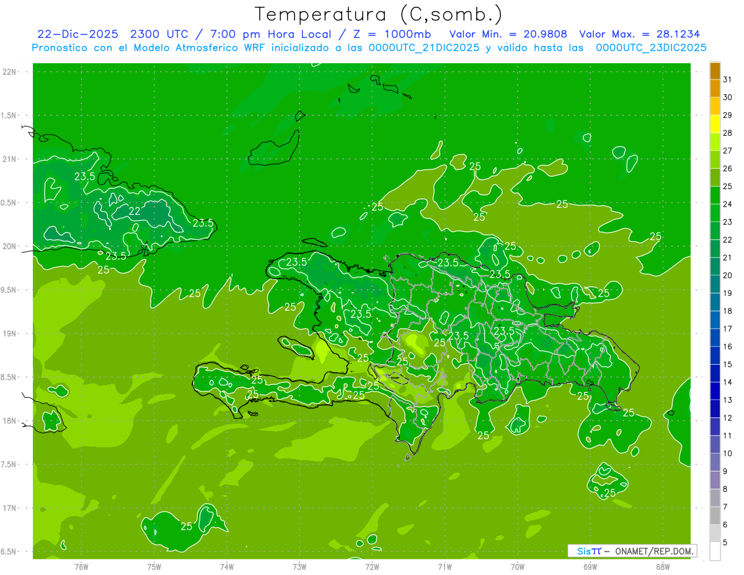Click legend value "26"
The width and height of the screenshot is (744, 575).
[728, 169]
